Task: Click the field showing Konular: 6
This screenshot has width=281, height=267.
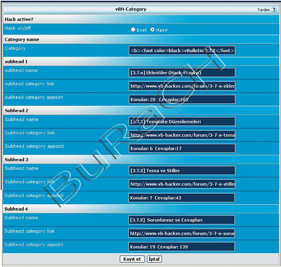Action: (182, 148)
